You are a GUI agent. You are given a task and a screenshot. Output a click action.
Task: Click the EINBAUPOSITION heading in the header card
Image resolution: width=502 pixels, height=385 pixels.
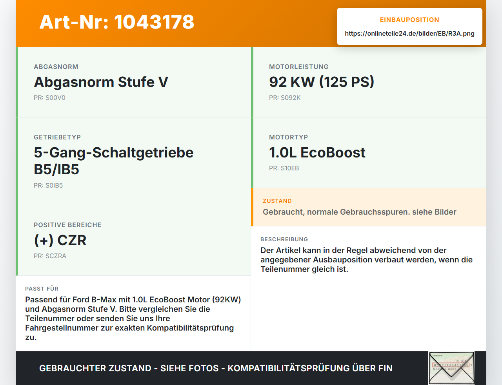(409, 20)
